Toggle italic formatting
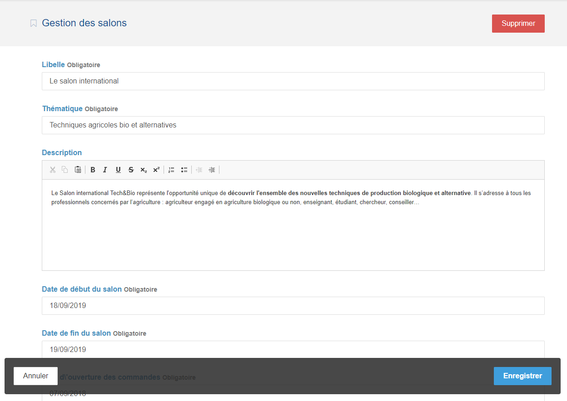Image resolution: width=567 pixels, height=401 pixels. (105, 170)
